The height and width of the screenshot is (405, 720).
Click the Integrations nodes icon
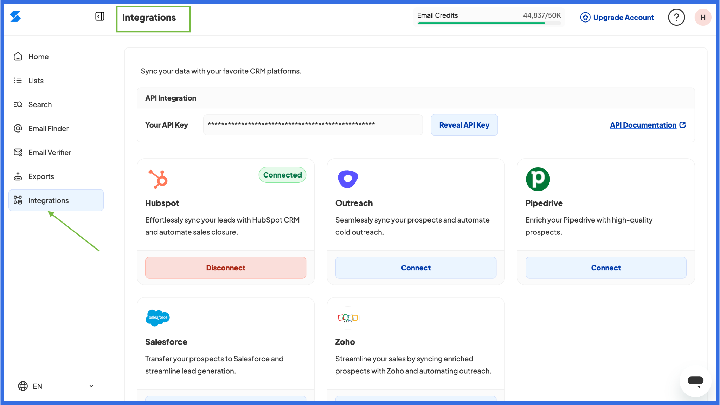[18, 200]
